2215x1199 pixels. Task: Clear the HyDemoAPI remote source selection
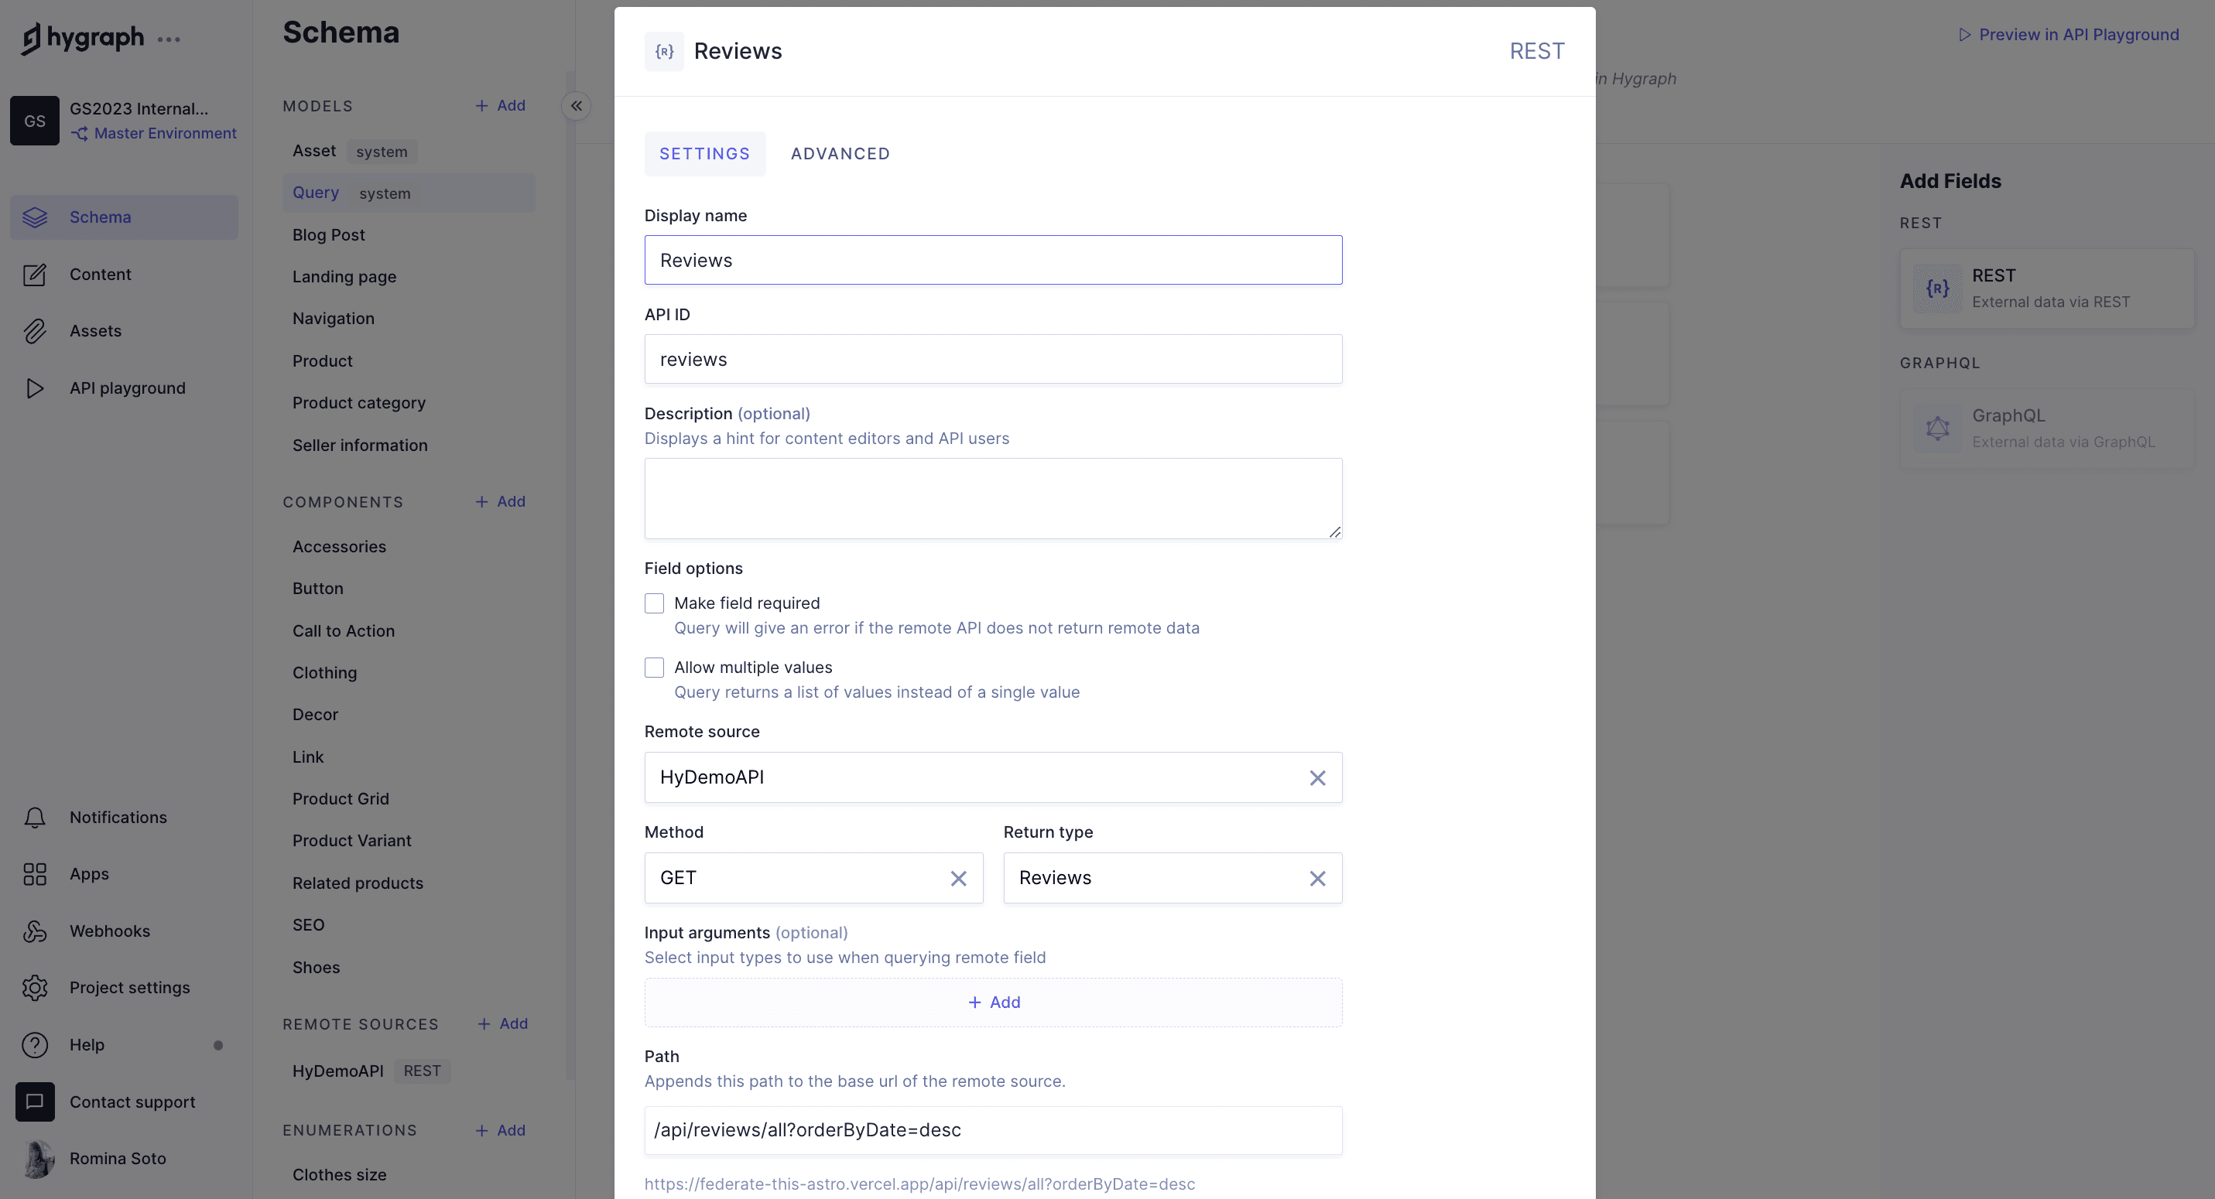click(1316, 778)
